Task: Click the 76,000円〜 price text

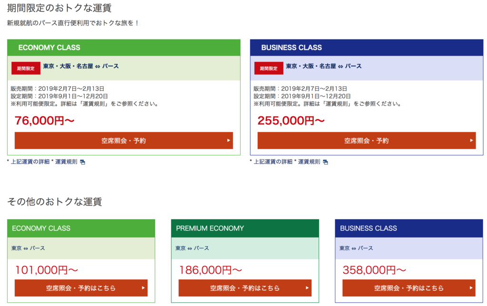Action: 45,121
